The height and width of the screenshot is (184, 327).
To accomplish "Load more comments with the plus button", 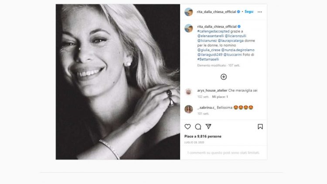I will coord(224,77).
